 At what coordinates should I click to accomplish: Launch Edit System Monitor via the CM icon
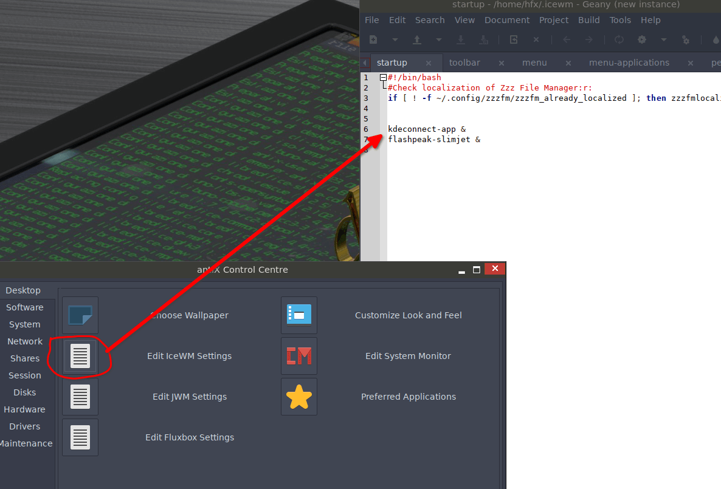click(298, 357)
